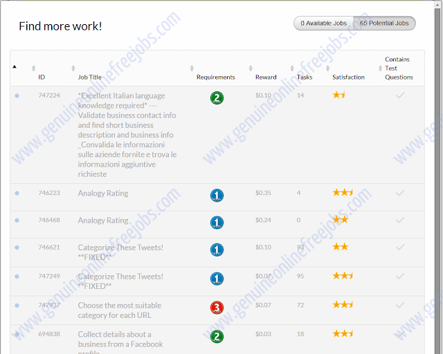This screenshot has width=443, height=354.
Task: Click the blue dot for job 746223
Action: tap(17, 193)
